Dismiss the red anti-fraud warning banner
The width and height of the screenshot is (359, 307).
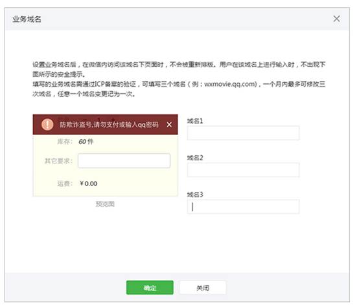pyautogui.click(x=169, y=125)
